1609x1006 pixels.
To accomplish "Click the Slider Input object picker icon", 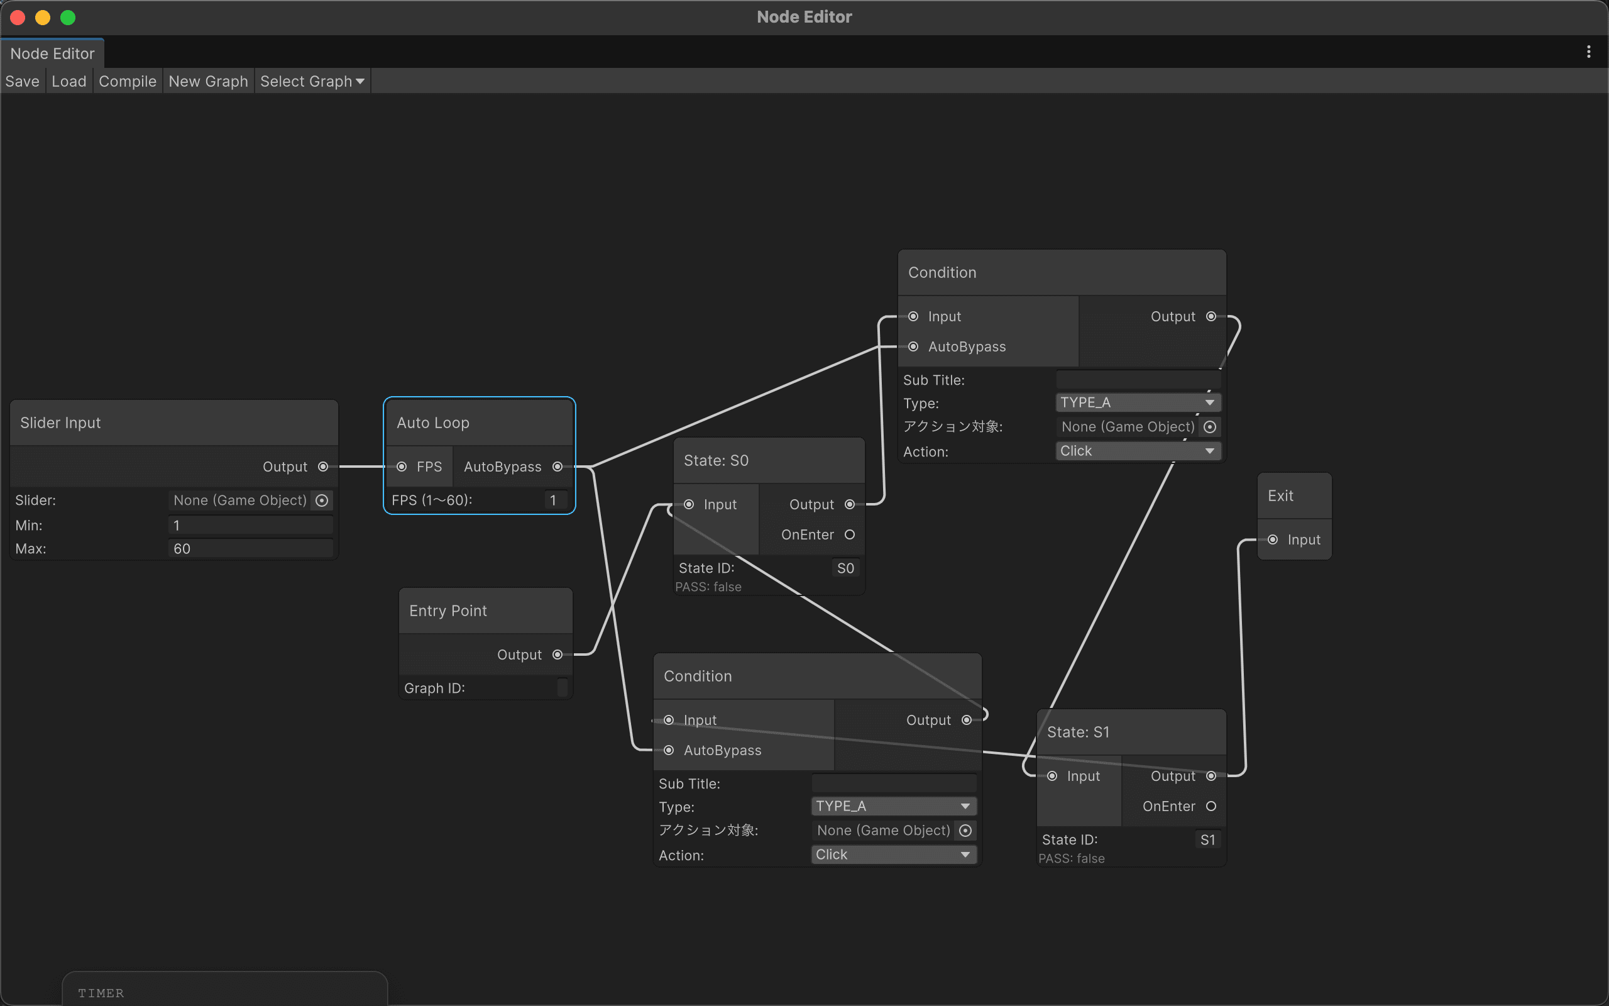I will 322,500.
